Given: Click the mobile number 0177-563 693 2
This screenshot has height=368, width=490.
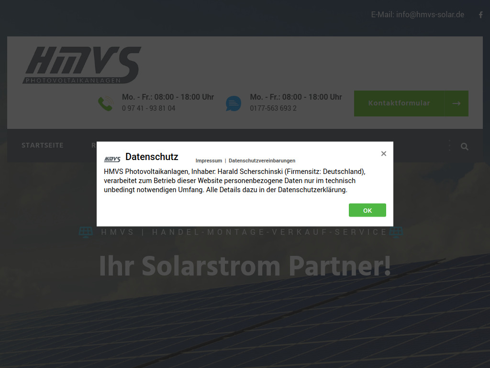Looking at the screenshot, I should [x=273, y=108].
